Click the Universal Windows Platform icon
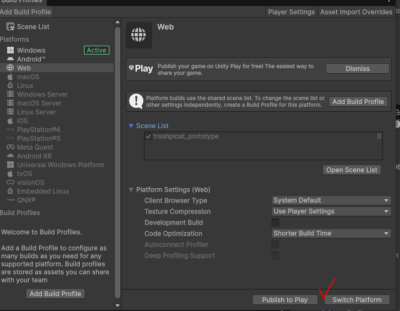400x311 pixels. click(10, 165)
